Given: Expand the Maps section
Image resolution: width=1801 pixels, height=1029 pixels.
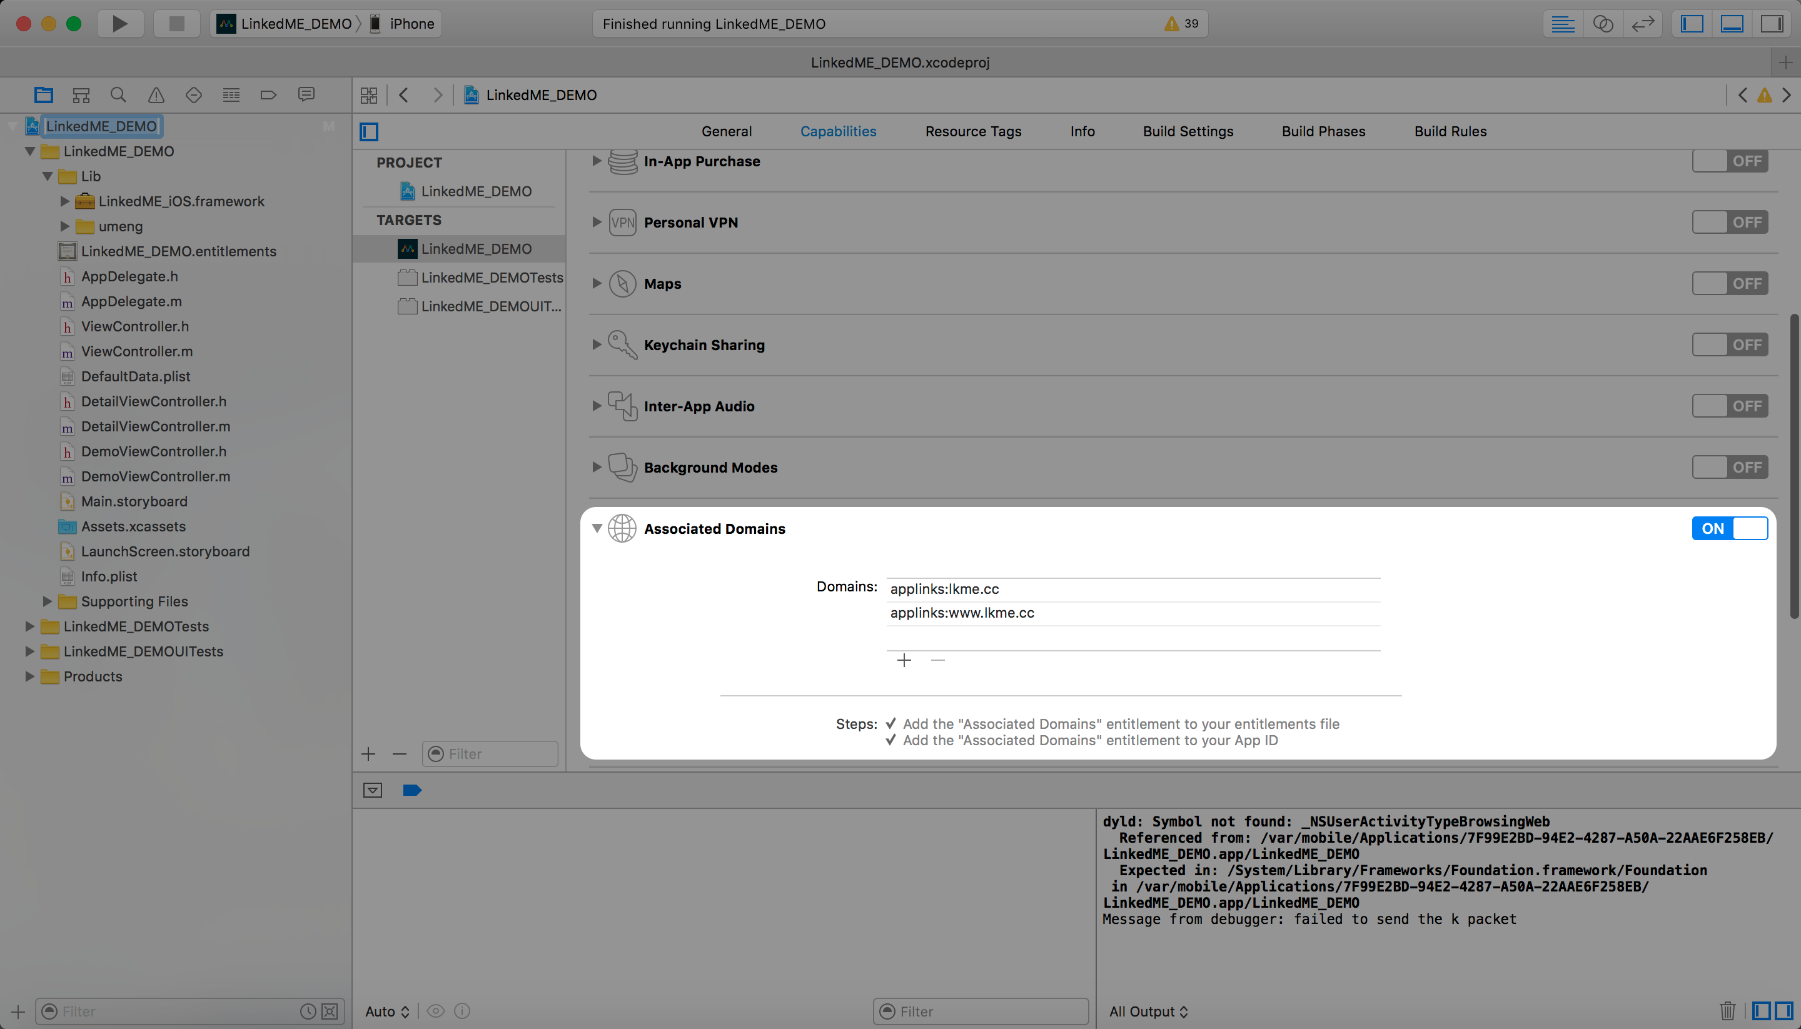Looking at the screenshot, I should click(x=597, y=283).
